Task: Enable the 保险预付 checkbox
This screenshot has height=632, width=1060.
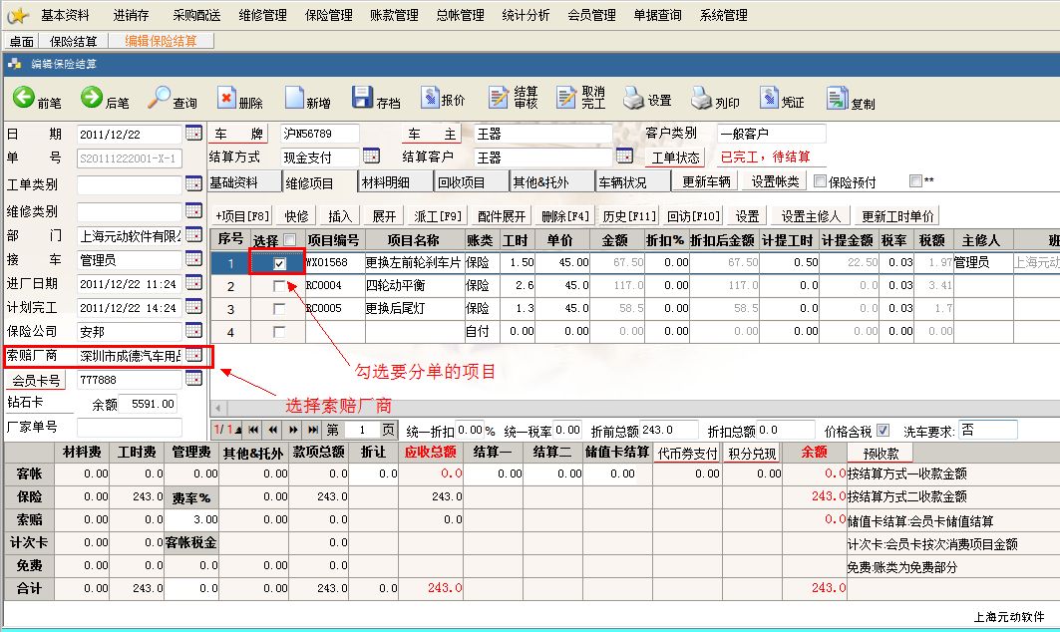Action: coord(820,181)
